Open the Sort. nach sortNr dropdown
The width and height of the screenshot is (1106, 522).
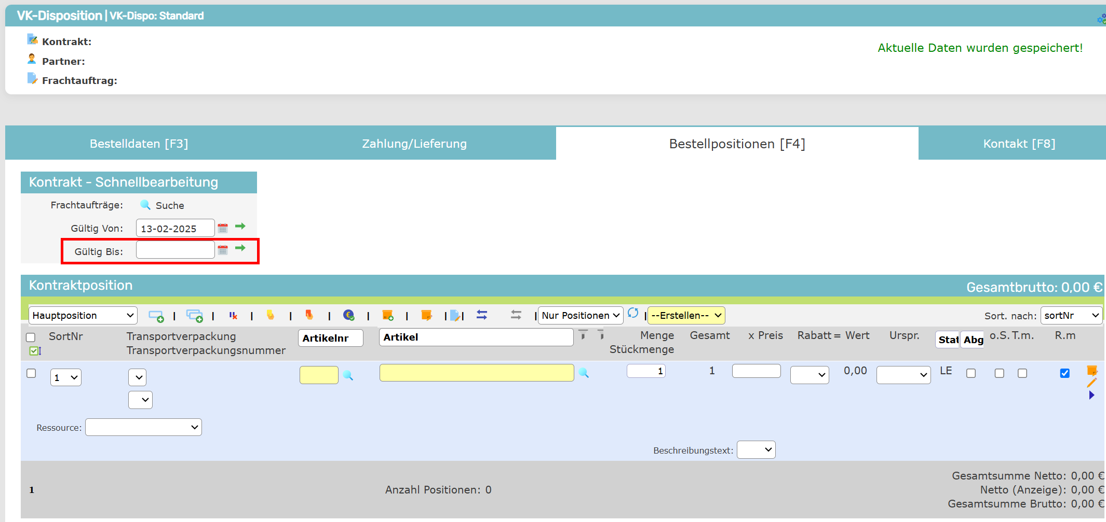click(x=1071, y=316)
